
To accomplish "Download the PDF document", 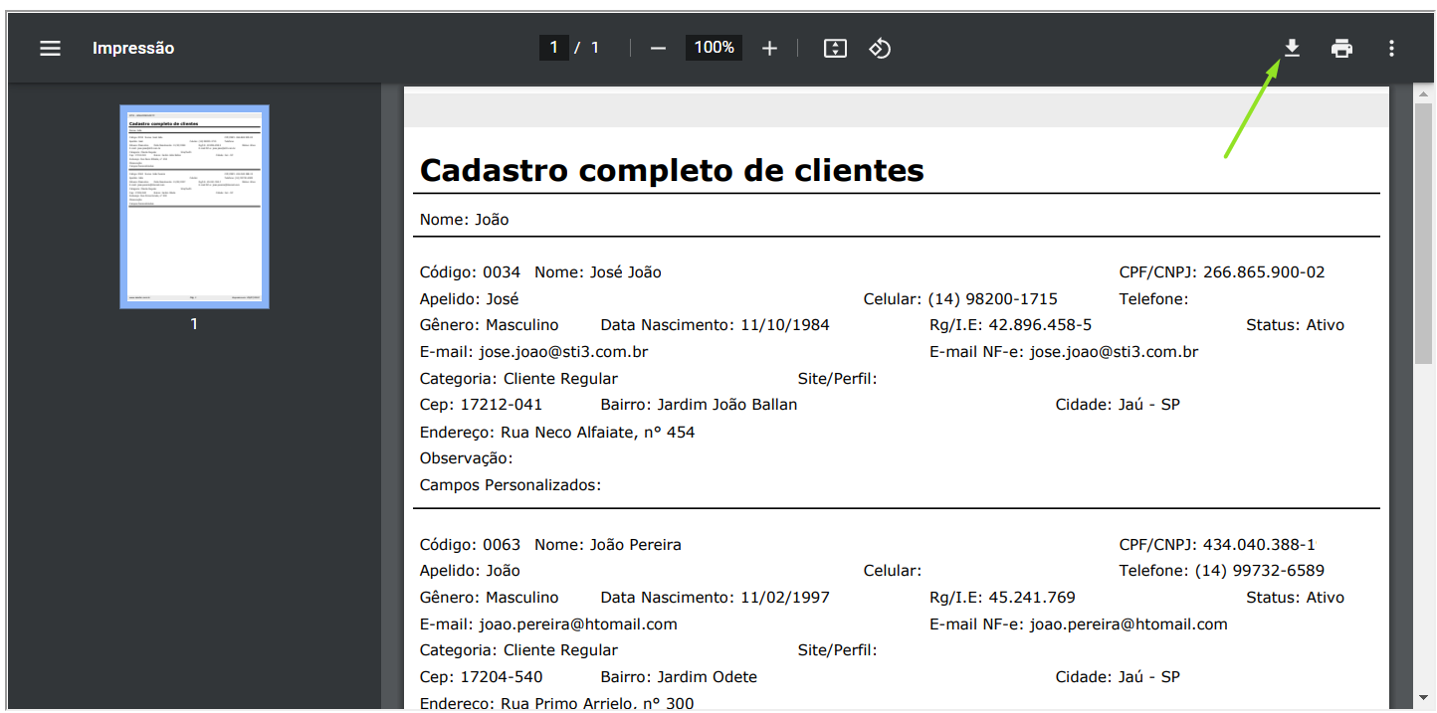I will point(1292,48).
